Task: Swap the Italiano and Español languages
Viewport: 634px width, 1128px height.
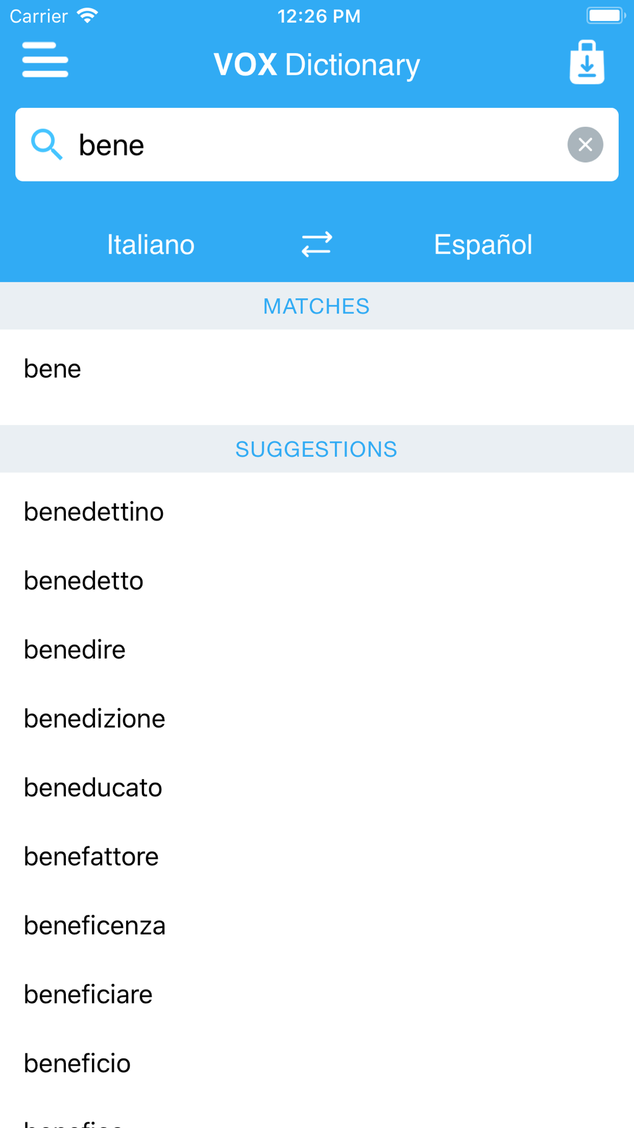Action: point(316,244)
